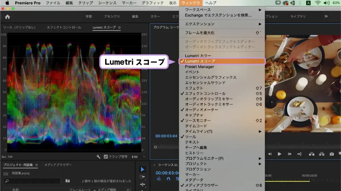Click the Export Frame camera icon
This screenshot has height=191, width=341.
click(332, 154)
